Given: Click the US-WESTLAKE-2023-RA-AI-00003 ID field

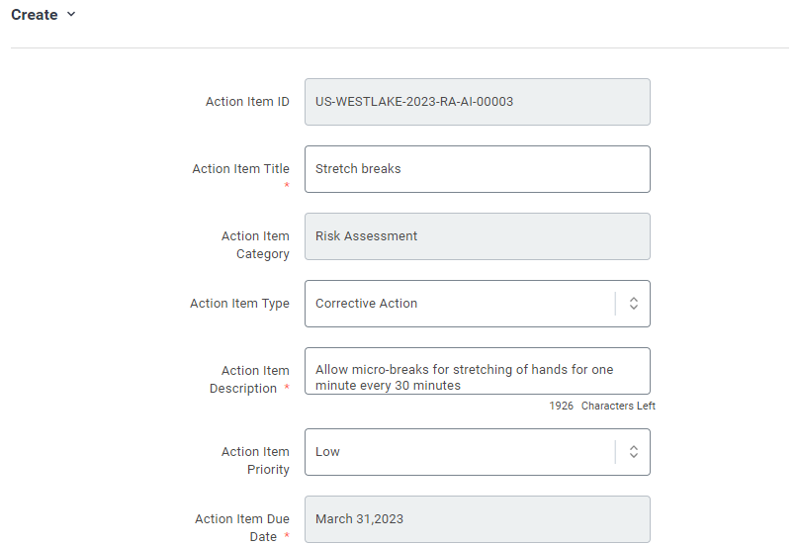Looking at the screenshot, I should coord(478,102).
